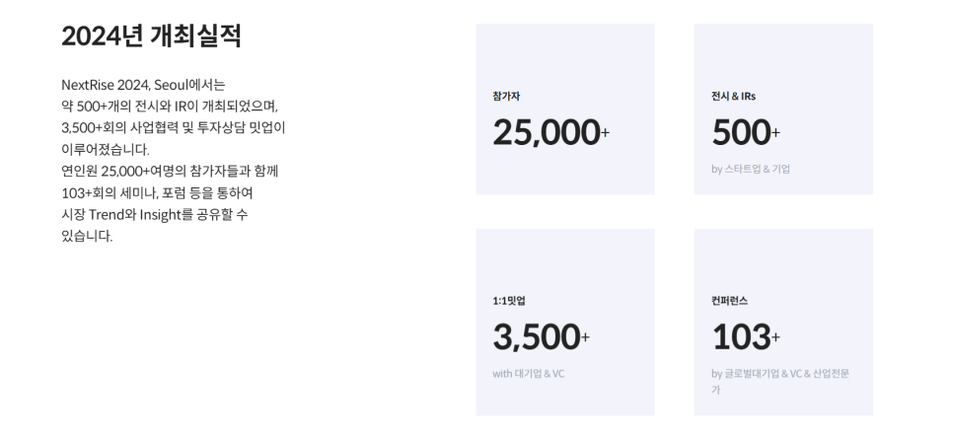Select the 1:1밋업 card label
Image resolution: width=953 pixels, height=439 pixels.
click(509, 301)
